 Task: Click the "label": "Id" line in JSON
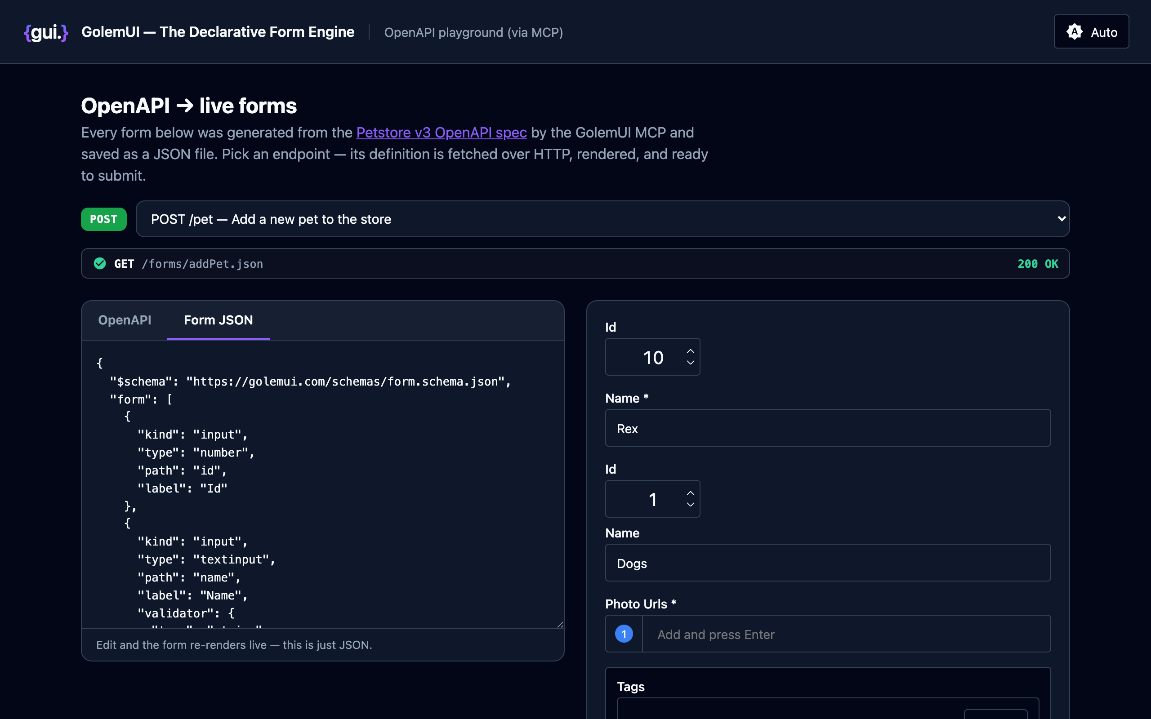[x=182, y=488]
